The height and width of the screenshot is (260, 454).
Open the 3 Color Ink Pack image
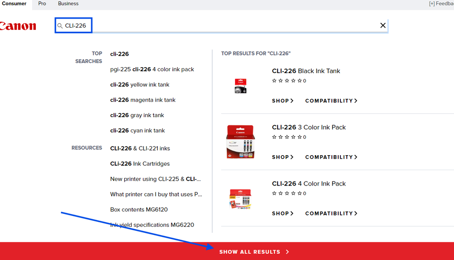[x=240, y=142]
